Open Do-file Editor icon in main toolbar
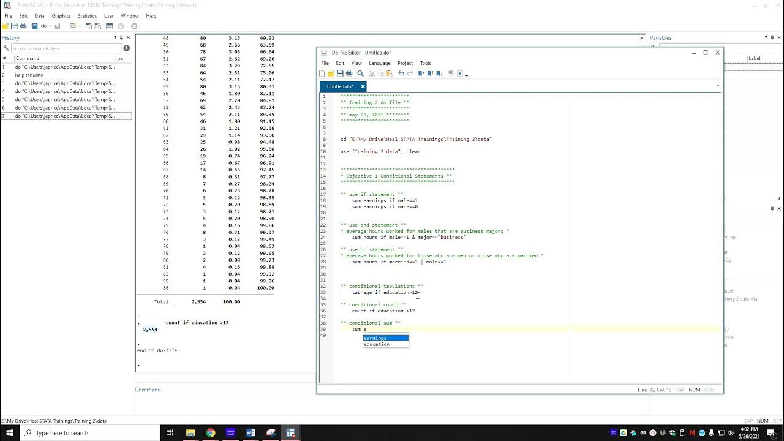 click(x=73, y=26)
